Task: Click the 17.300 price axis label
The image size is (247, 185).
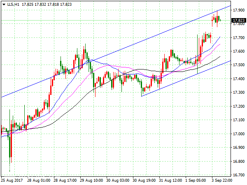Action: 239,92
